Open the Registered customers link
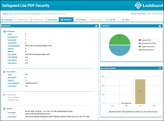Screen dimensions: 164x121 (x=12, y=40)
